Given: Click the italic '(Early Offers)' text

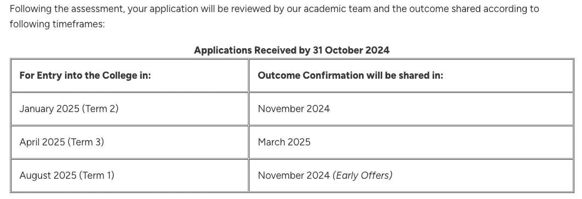Looking at the screenshot, I should (362, 175).
